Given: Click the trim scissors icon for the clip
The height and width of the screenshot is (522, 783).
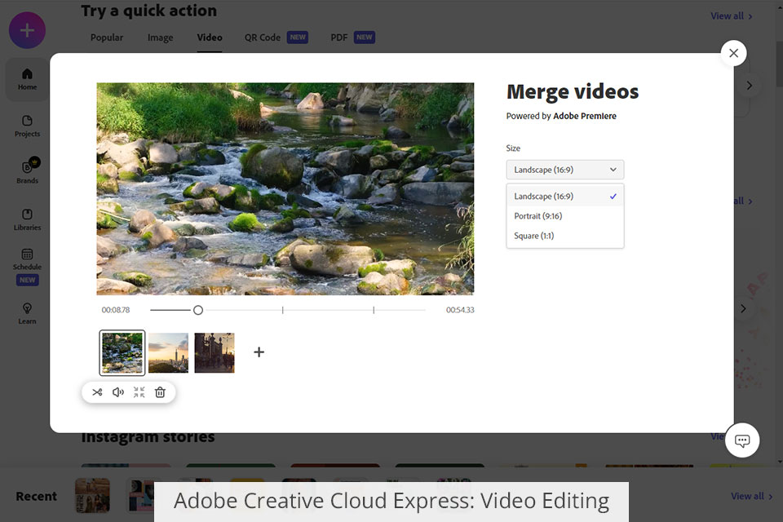Looking at the screenshot, I should (x=97, y=392).
